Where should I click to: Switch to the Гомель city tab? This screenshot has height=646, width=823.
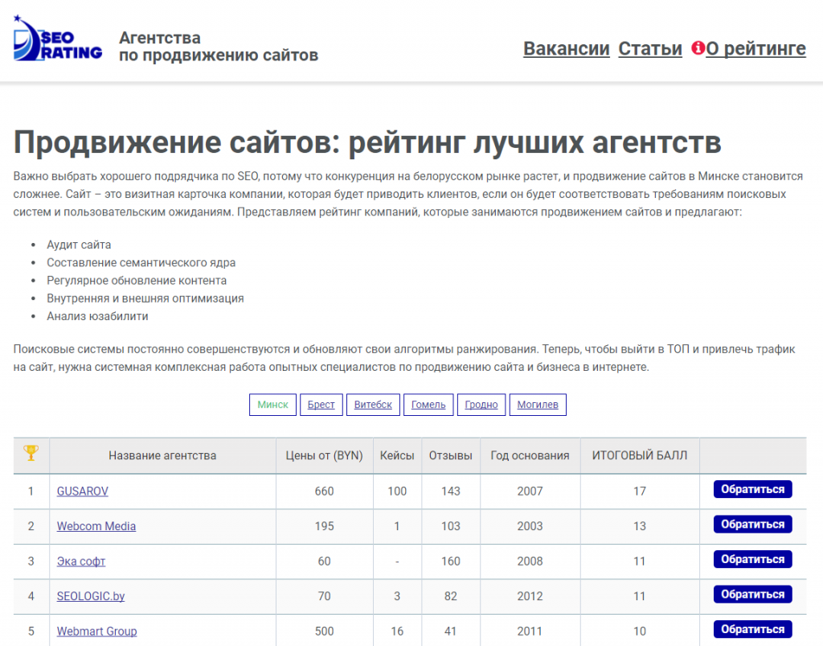point(428,405)
